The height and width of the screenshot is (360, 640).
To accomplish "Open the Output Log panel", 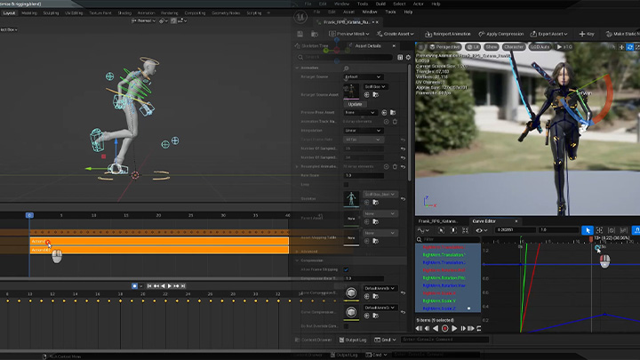I will pos(353,340).
